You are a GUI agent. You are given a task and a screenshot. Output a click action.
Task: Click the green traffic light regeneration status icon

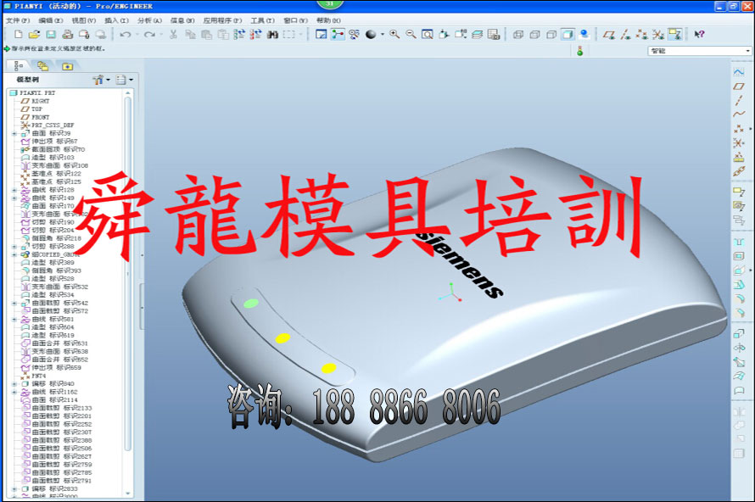point(579,51)
